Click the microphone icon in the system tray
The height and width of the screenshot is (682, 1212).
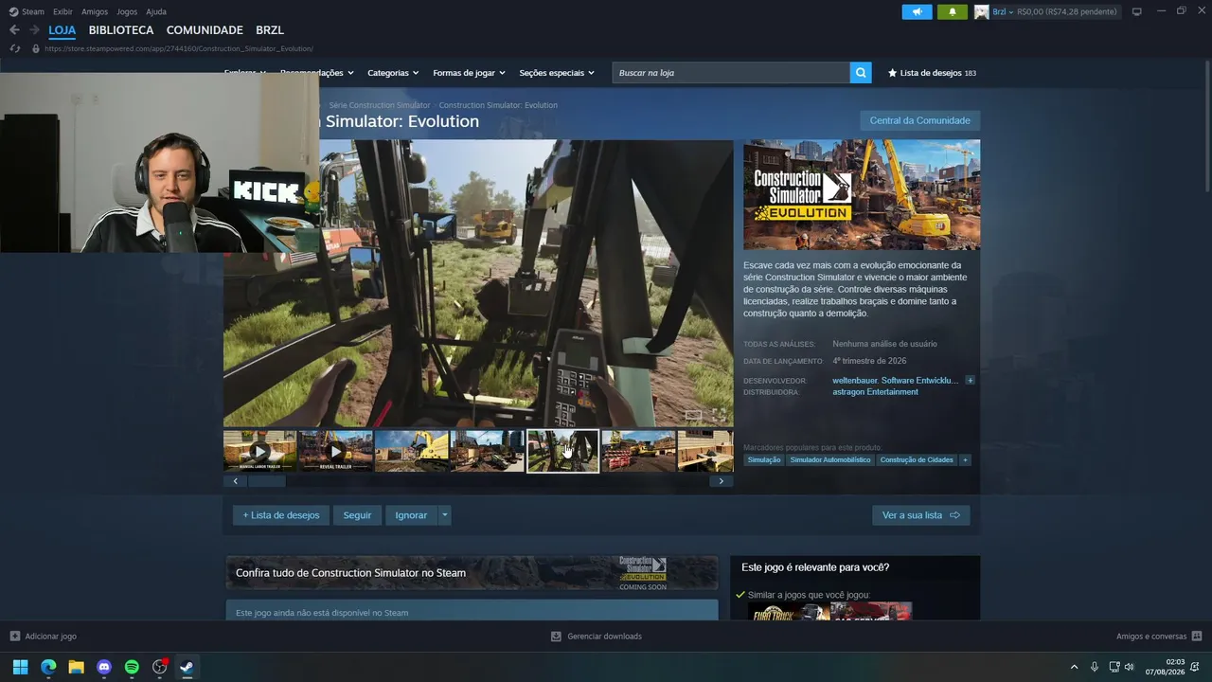pos(1095,667)
